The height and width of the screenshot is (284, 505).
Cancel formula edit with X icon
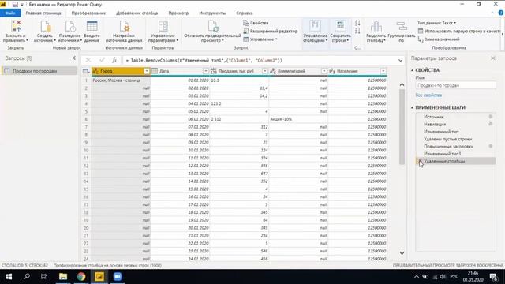point(88,60)
